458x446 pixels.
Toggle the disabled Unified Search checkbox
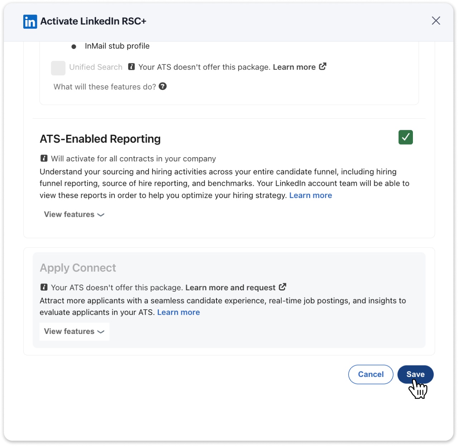pos(58,68)
